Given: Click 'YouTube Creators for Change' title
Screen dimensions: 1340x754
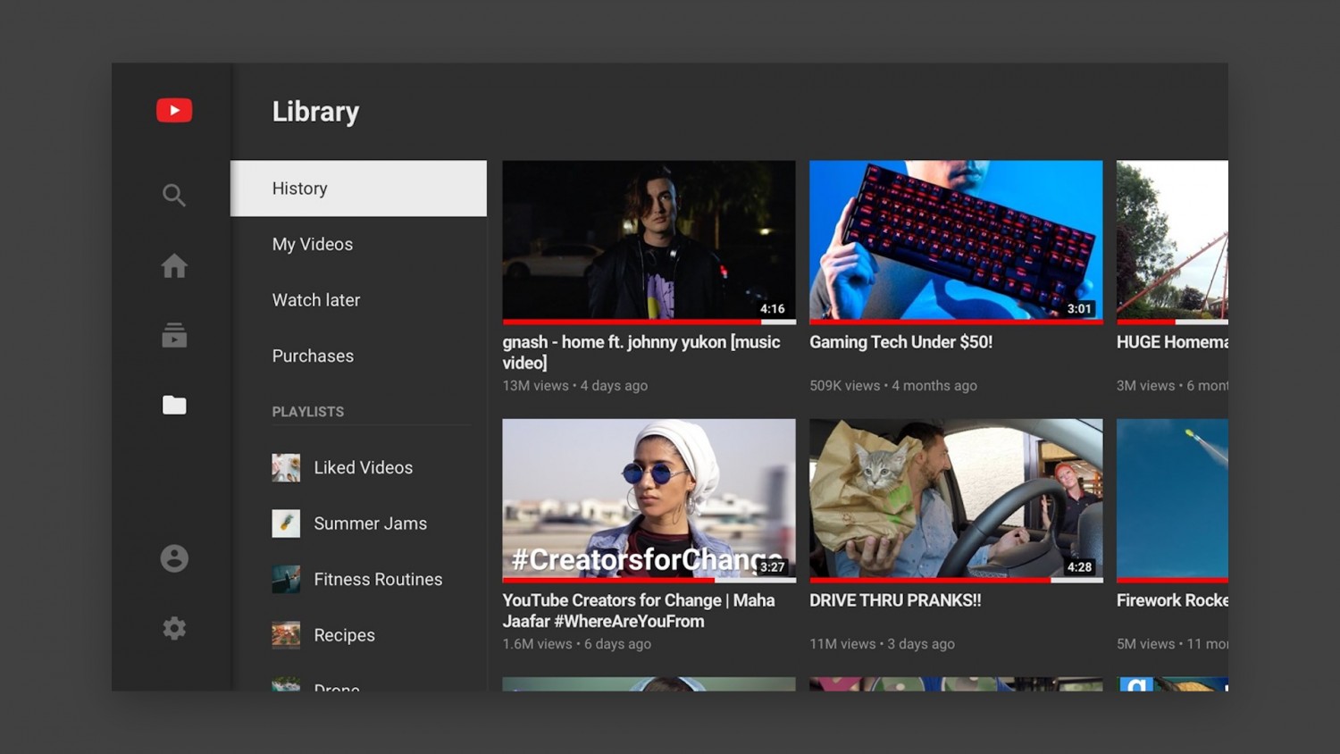Looking at the screenshot, I should click(639, 611).
